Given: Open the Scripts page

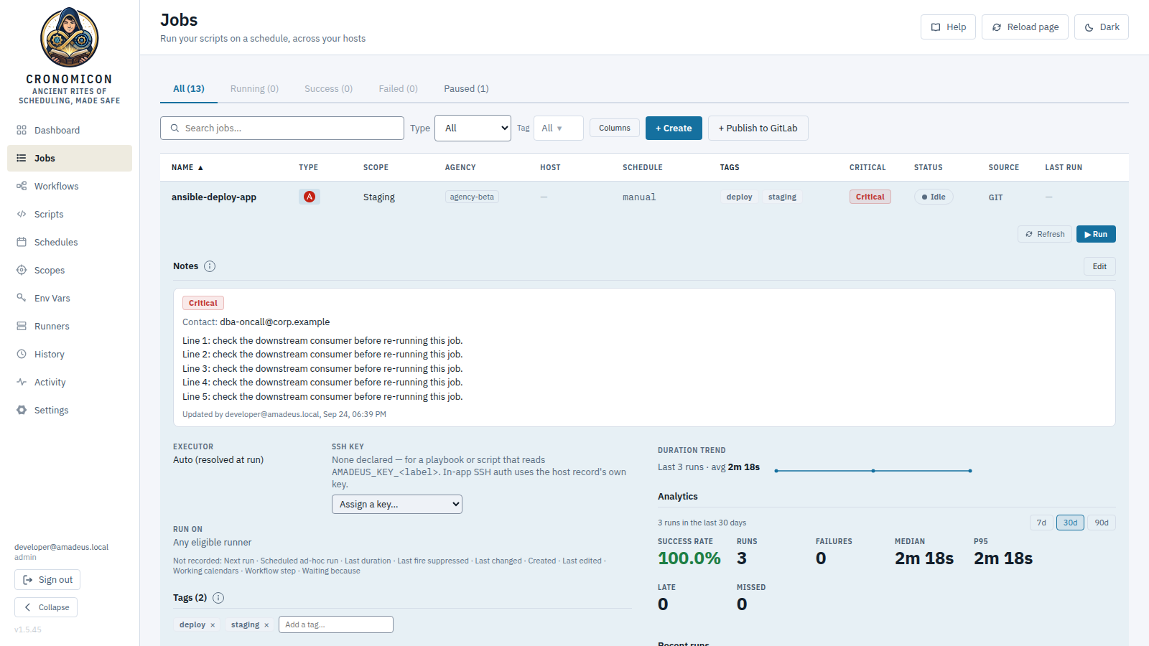Looking at the screenshot, I should click(70, 214).
